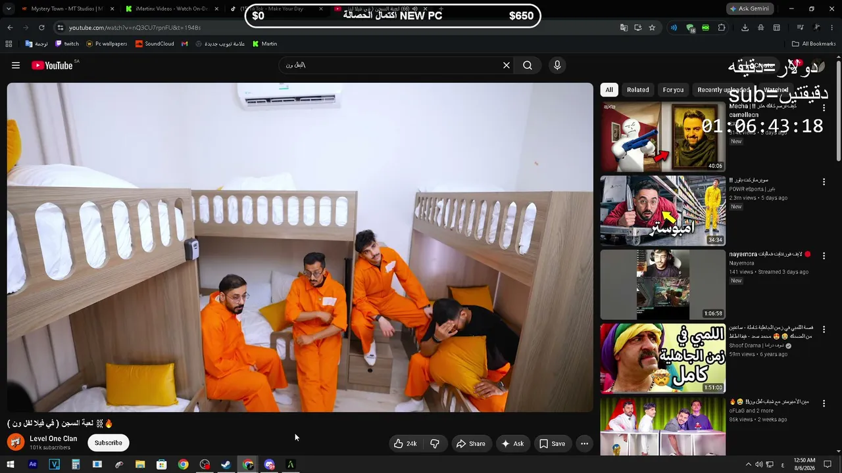
Task: Select the Recently uploaded filter chip
Action: [x=723, y=90]
